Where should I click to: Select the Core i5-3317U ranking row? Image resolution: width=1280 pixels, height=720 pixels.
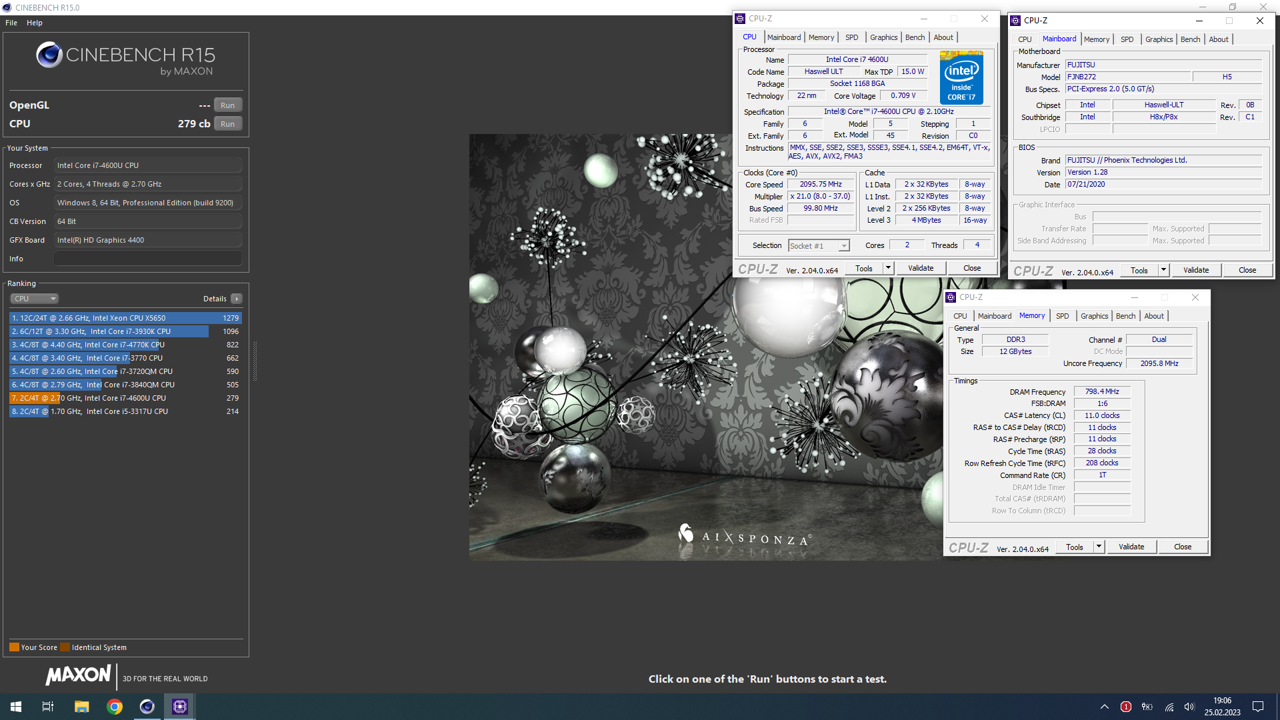125,411
